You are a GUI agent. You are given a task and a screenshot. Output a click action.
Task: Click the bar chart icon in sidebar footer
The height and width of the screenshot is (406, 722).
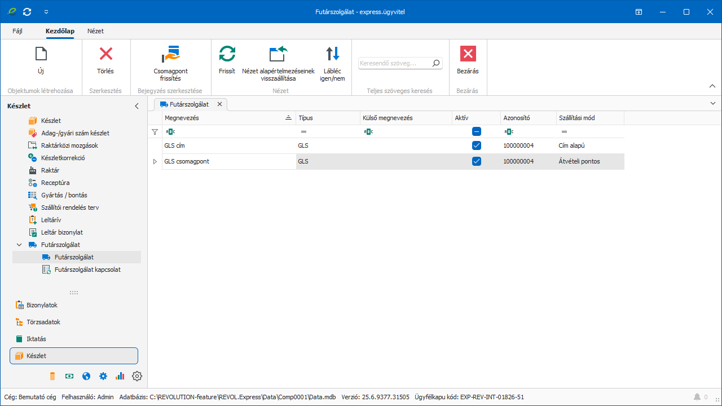pos(120,376)
